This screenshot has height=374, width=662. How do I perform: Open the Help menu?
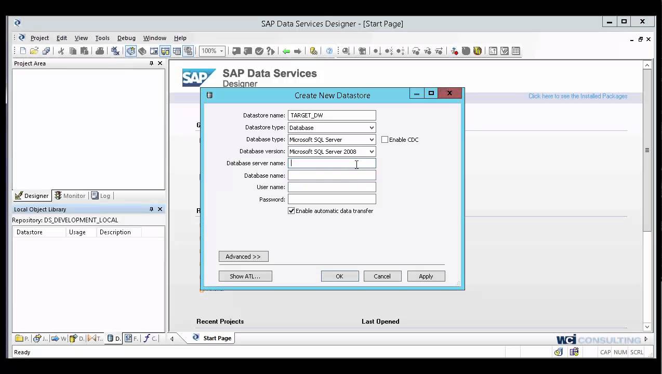180,38
